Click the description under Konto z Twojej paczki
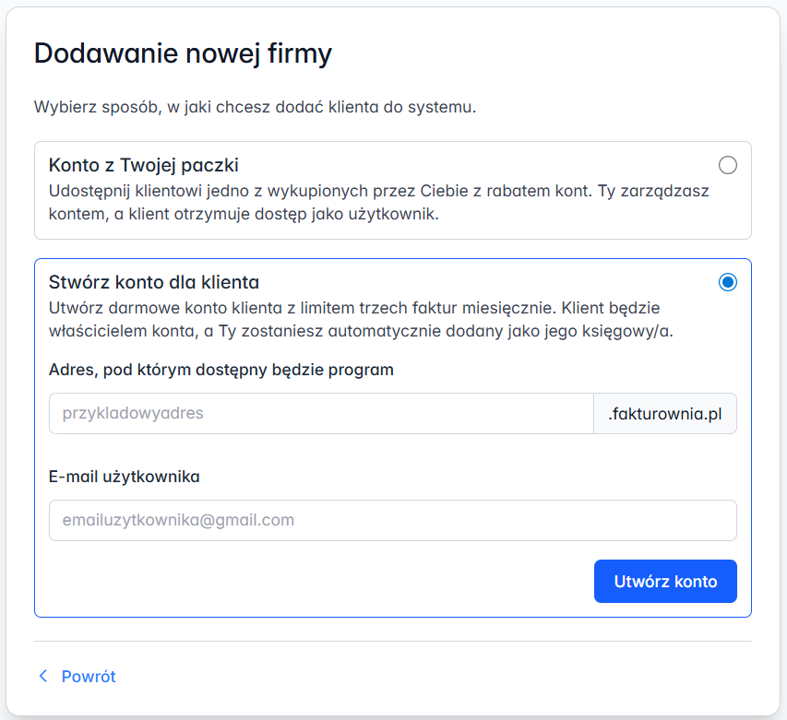This screenshot has height=720, width=787. (x=369, y=200)
